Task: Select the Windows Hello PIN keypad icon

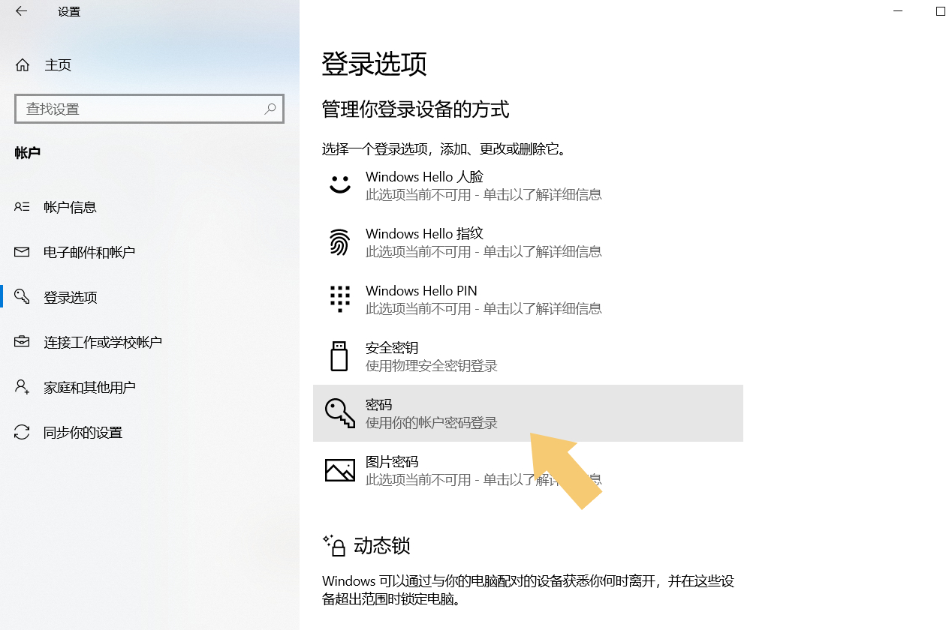Action: point(339,298)
